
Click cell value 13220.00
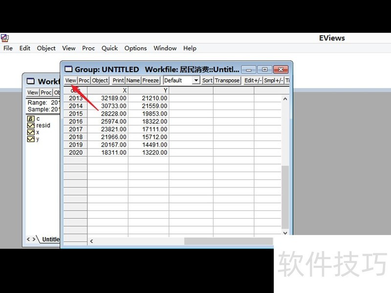(149, 152)
